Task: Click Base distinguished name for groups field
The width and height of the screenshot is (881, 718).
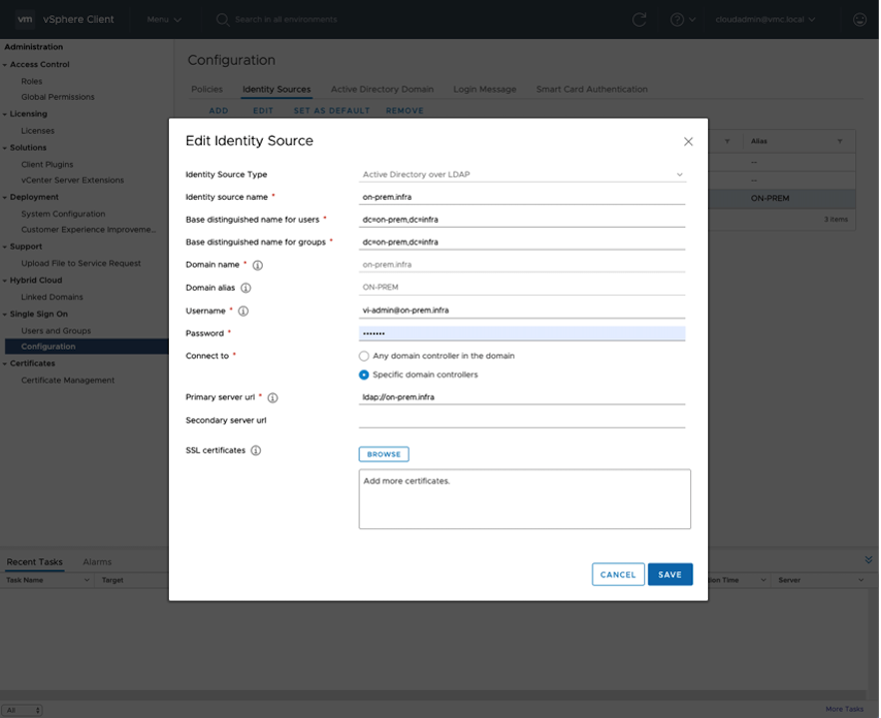Action: 522,242
